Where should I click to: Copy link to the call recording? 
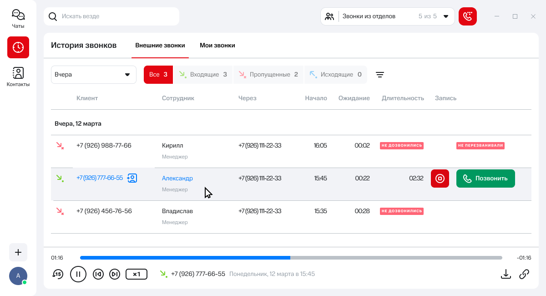pyautogui.click(x=524, y=274)
